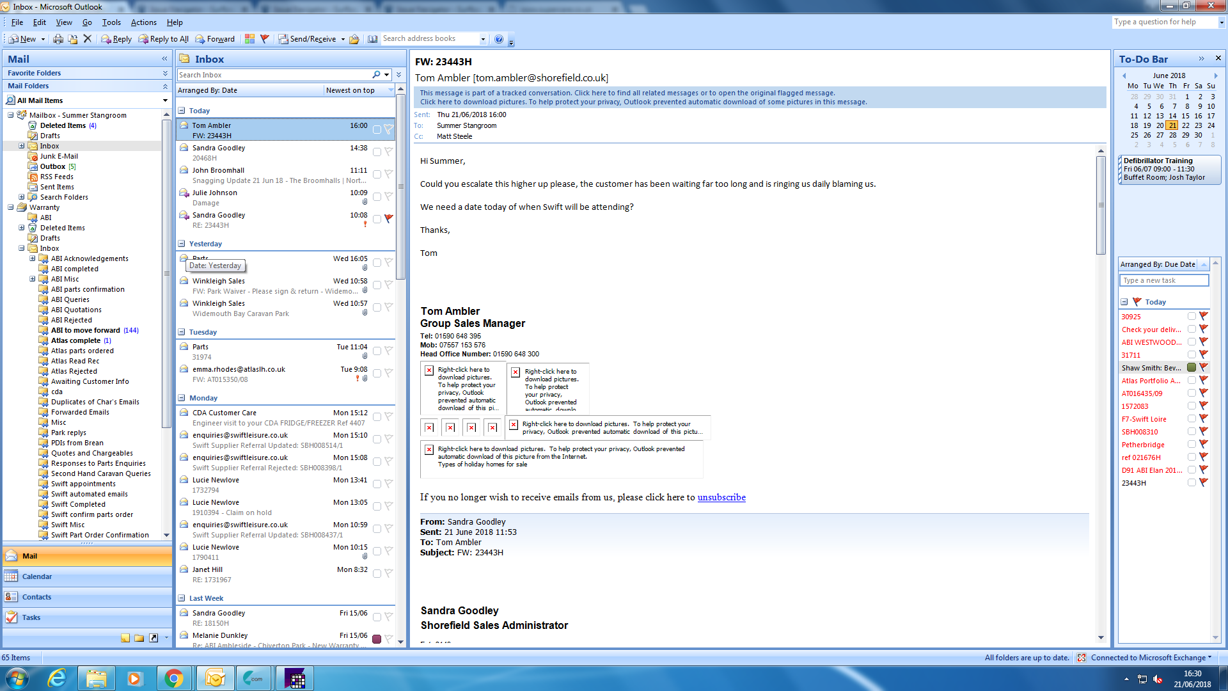Click the unsubscribe link in the email

coord(721,497)
